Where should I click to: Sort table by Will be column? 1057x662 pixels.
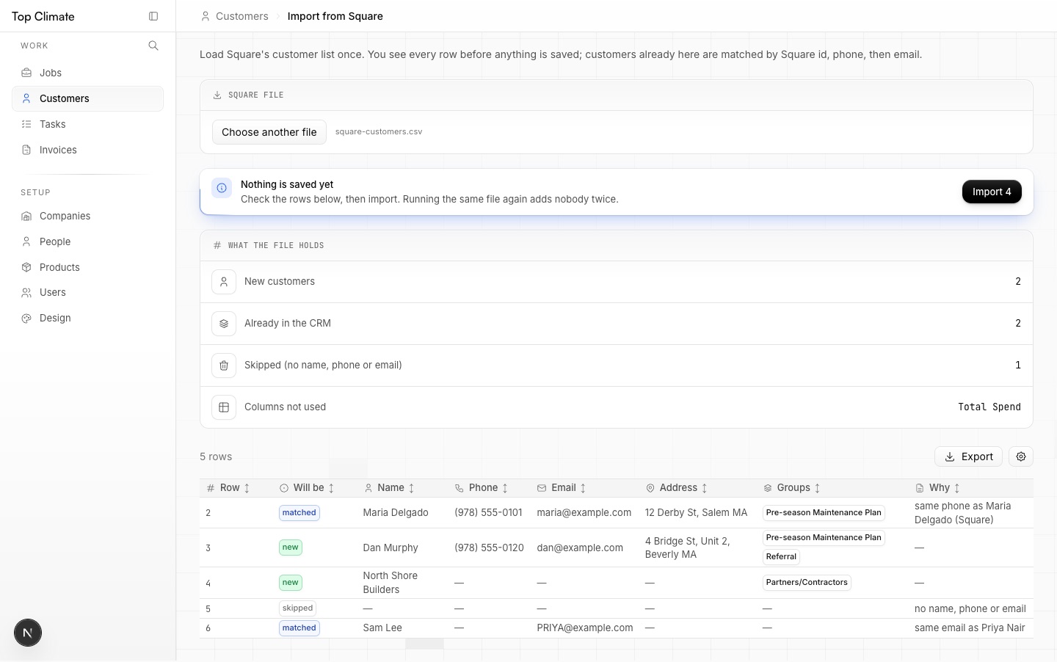[308, 488]
